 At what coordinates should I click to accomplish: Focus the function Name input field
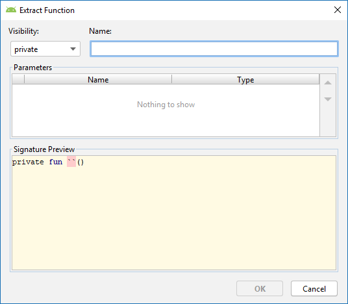pos(214,49)
